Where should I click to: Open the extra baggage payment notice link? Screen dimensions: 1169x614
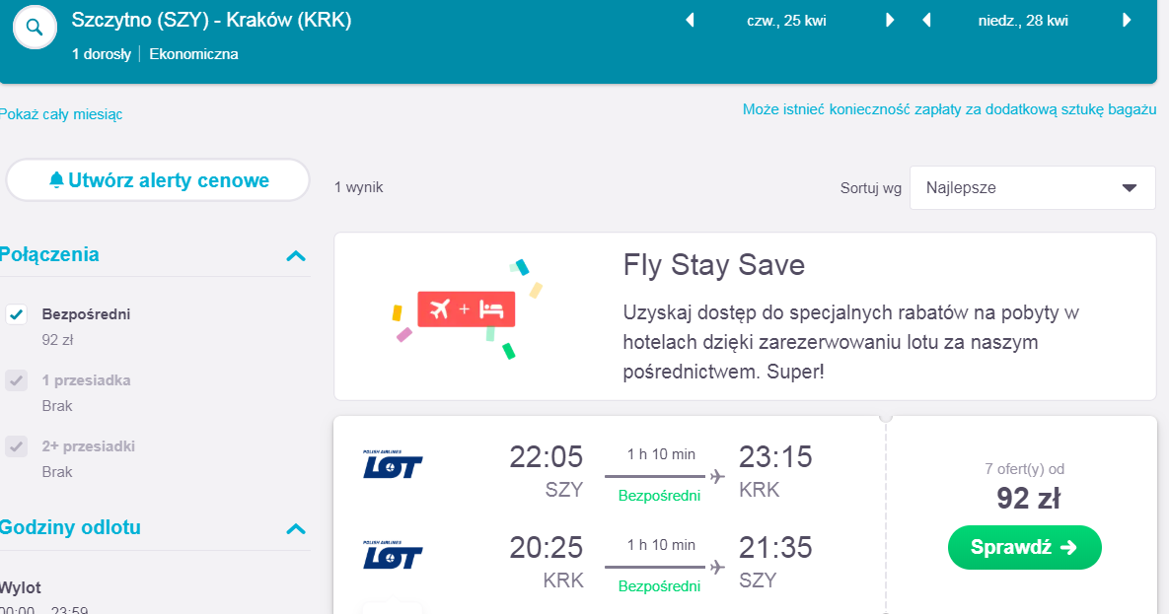coord(949,109)
